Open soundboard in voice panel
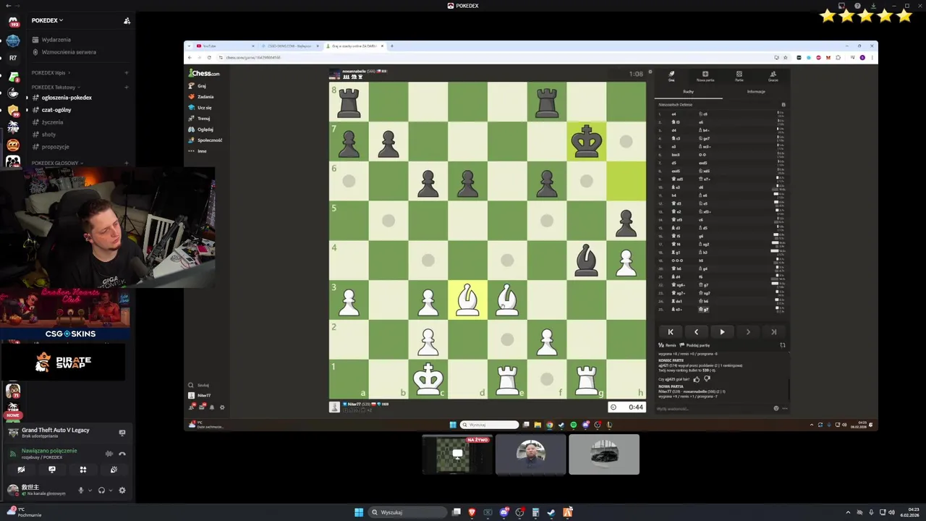 tap(114, 470)
